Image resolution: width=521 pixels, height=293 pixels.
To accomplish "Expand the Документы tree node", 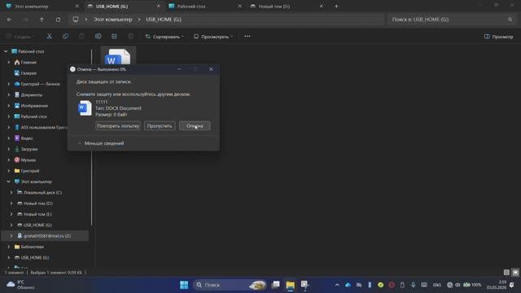I will click(x=9, y=94).
